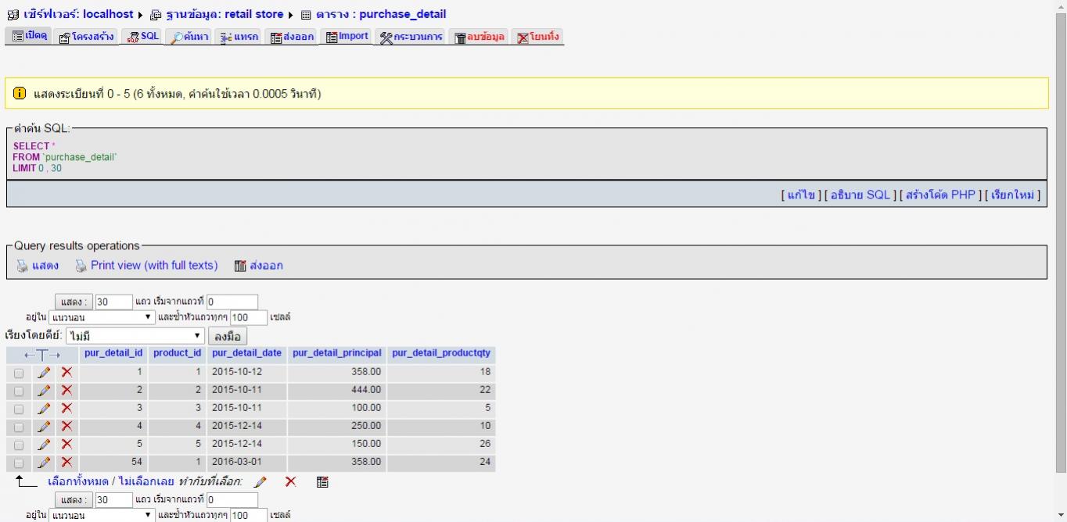
Task: Tick checkbox for row with id 1
Action: pos(19,374)
